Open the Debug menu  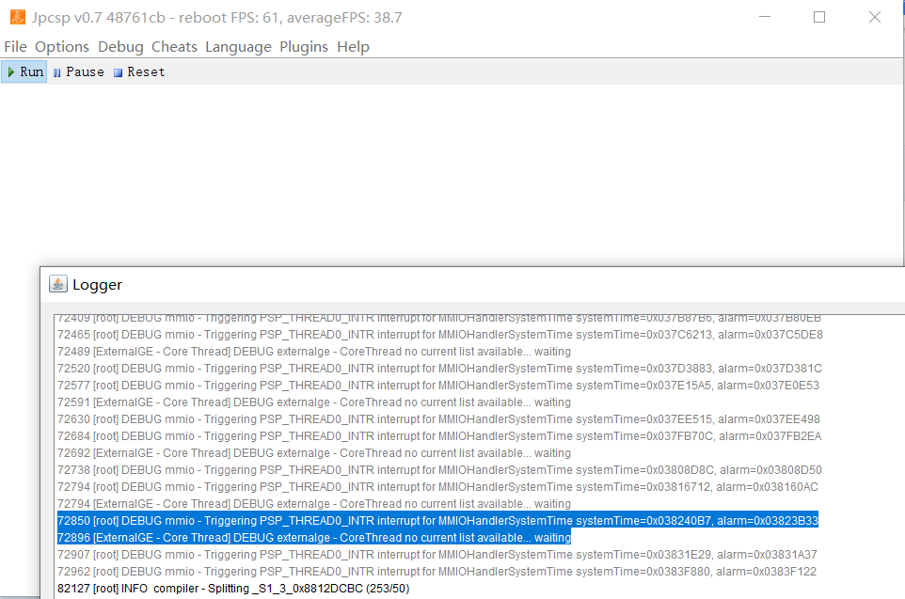click(120, 47)
